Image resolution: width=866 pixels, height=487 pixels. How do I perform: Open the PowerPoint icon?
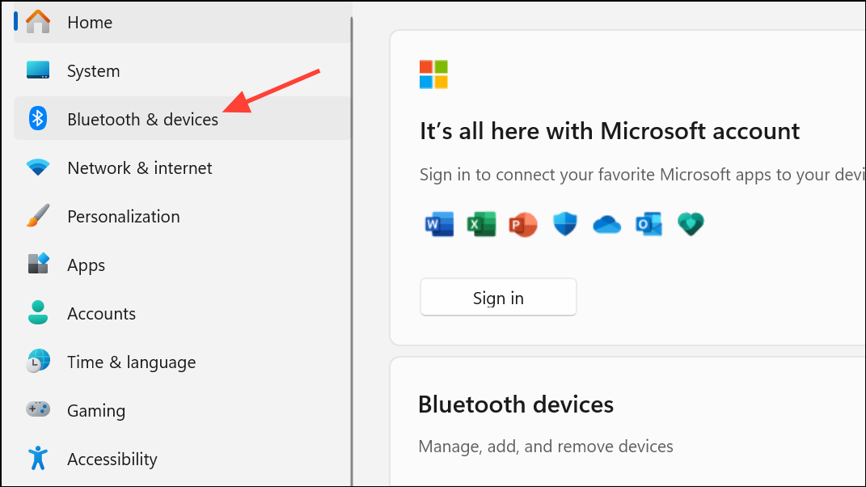tap(523, 224)
